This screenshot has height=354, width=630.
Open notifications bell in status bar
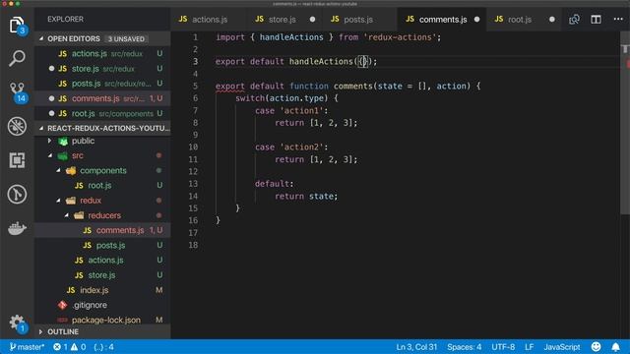[615, 347]
